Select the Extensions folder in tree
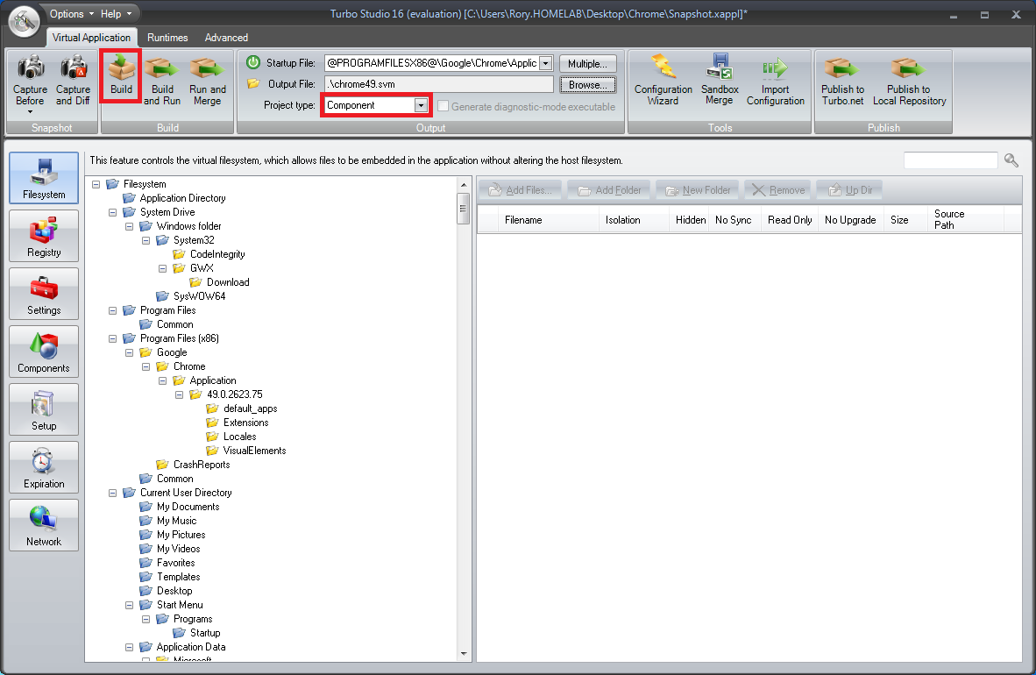This screenshot has height=675, width=1036. (x=245, y=423)
